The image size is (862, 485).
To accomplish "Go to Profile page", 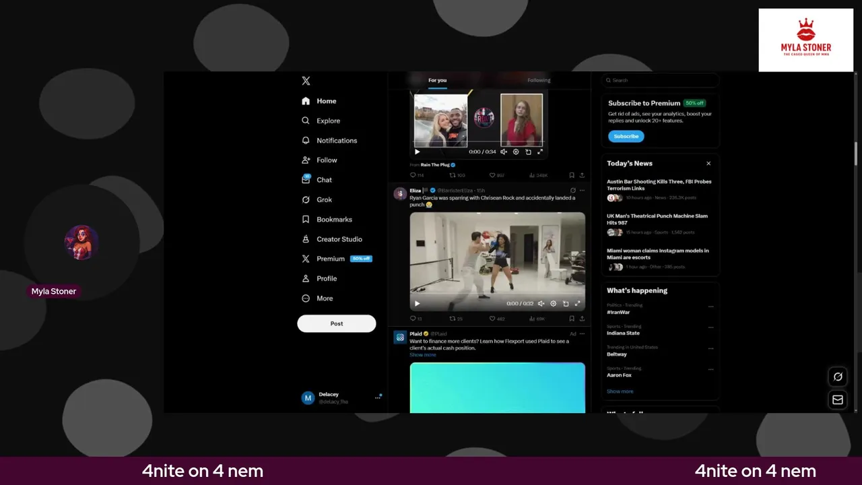I will [x=319, y=278].
